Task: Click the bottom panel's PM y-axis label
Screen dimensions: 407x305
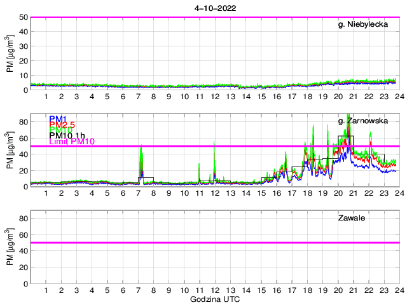Action: click(x=10, y=247)
